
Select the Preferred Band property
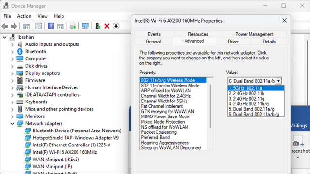[x=155, y=137]
